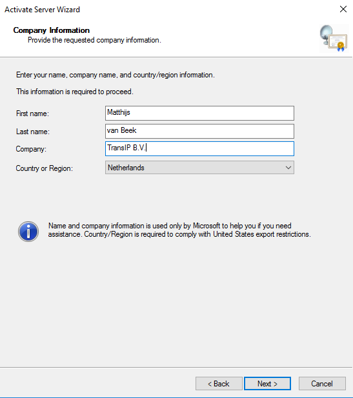Click the "First name:" label
353x398 pixels.
point(32,114)
